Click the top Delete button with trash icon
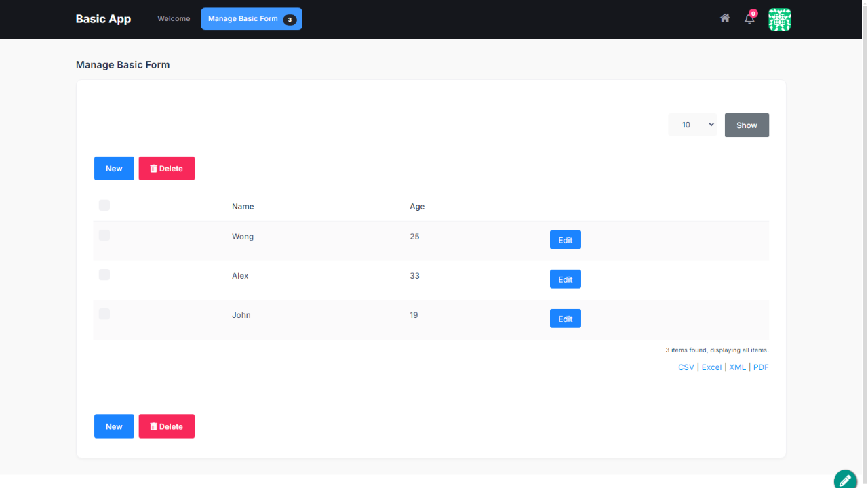 tap(166, 169)
